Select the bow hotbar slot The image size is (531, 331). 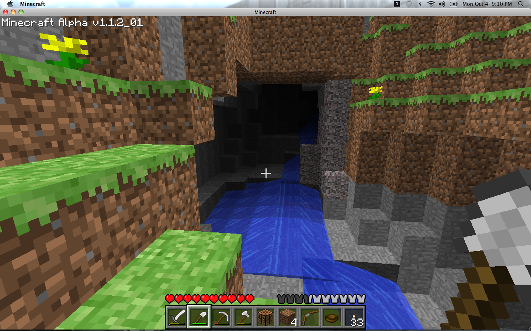click(310, 317)
